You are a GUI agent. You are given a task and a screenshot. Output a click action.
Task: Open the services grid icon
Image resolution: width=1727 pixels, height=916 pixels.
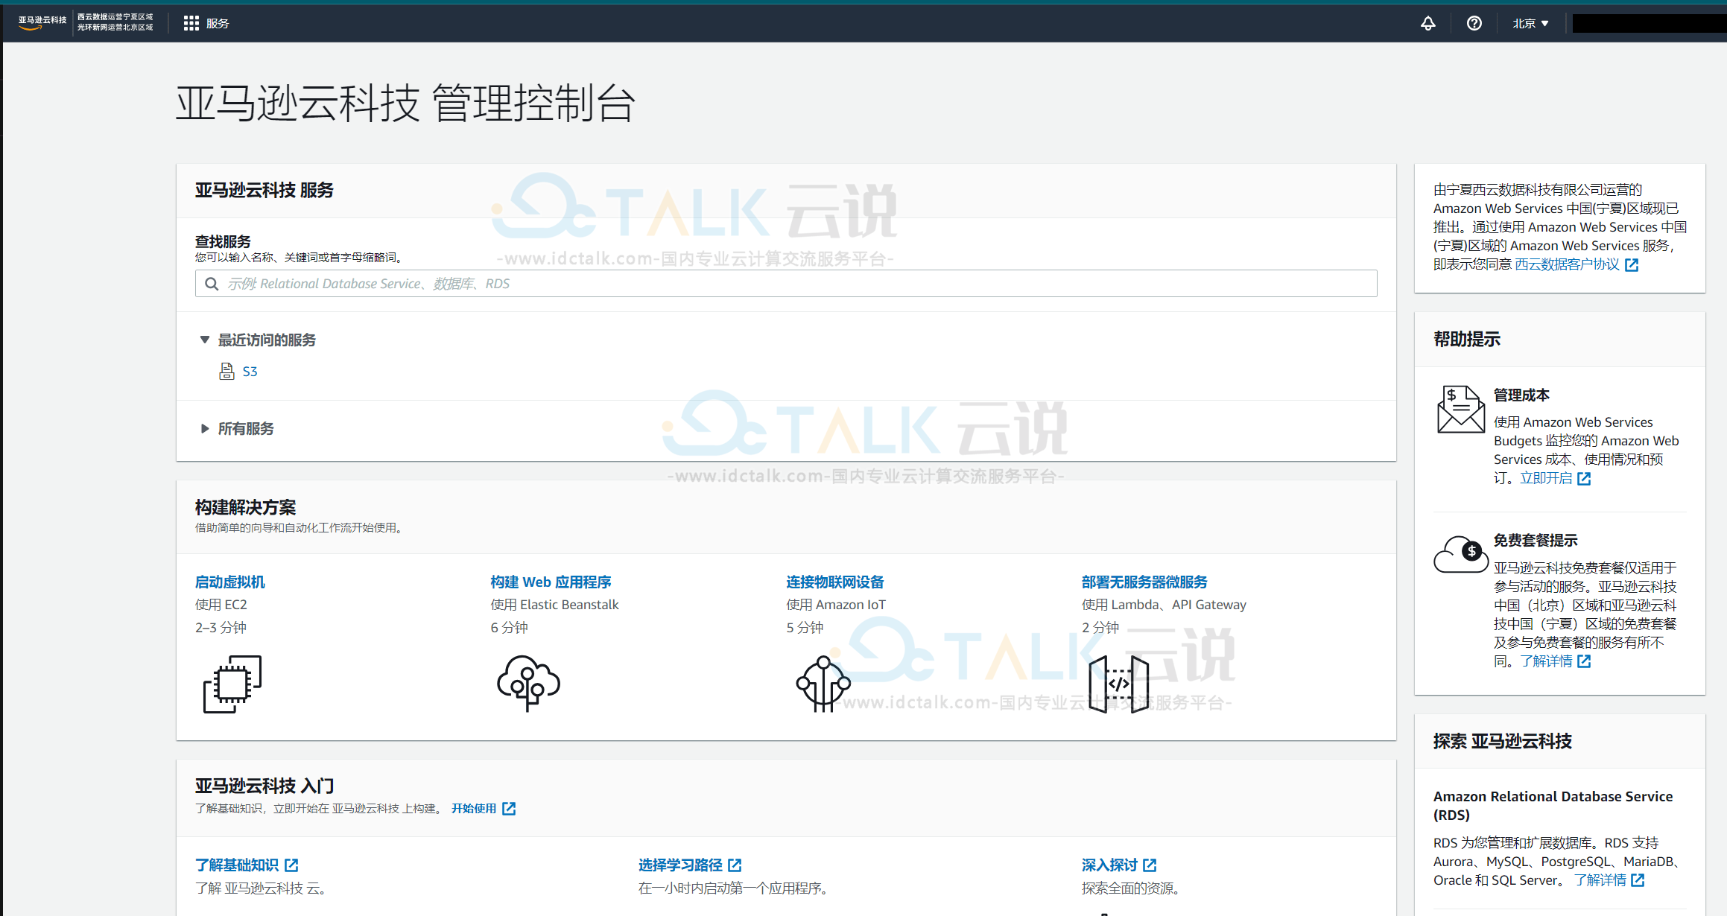[191, 23]
